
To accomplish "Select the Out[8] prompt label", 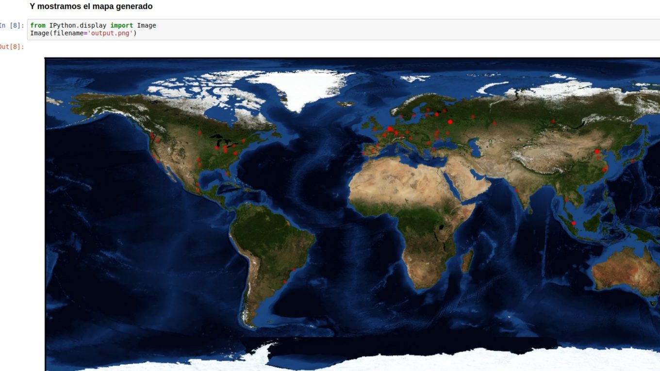I will pos(12,47).
